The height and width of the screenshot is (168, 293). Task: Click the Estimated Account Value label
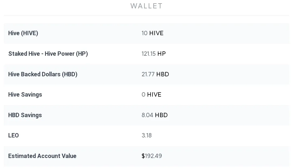(42, 156)
